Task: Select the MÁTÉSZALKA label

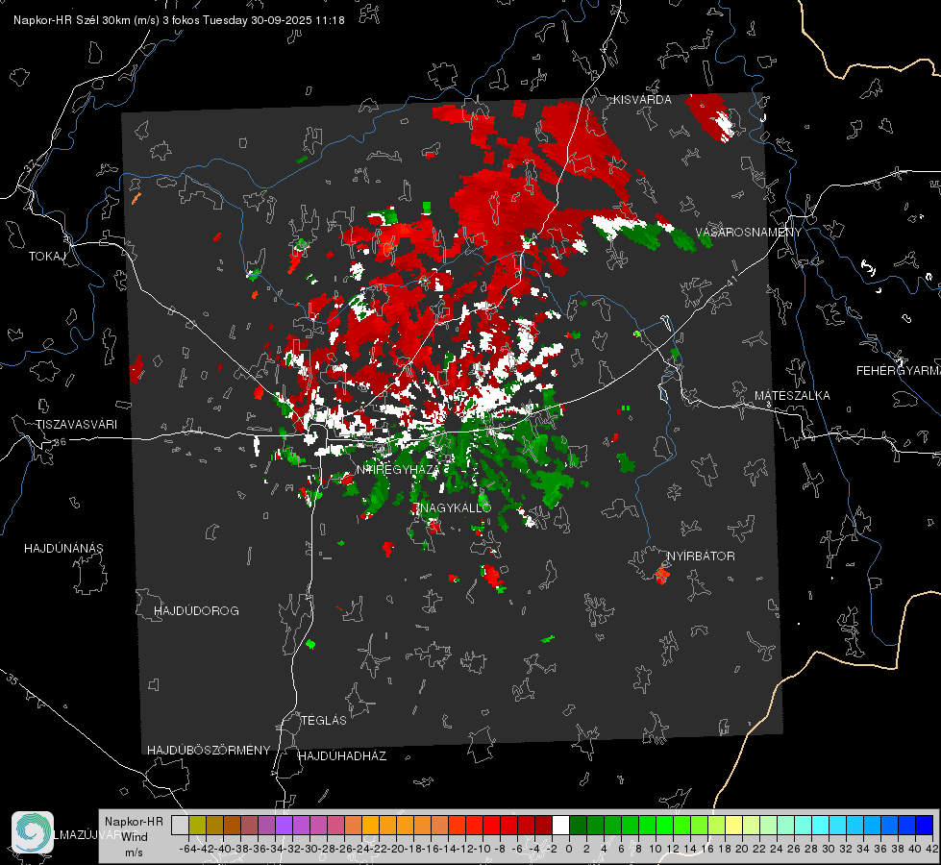Action: (x=792, y=396)
